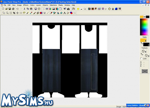Toggle the Histogram window button

point(53,9)
